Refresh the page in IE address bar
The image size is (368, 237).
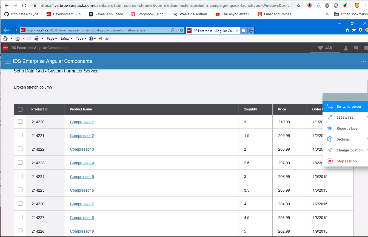181,30
